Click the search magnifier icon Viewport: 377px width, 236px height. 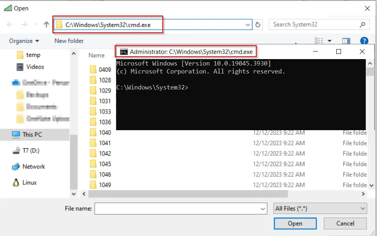362,24
